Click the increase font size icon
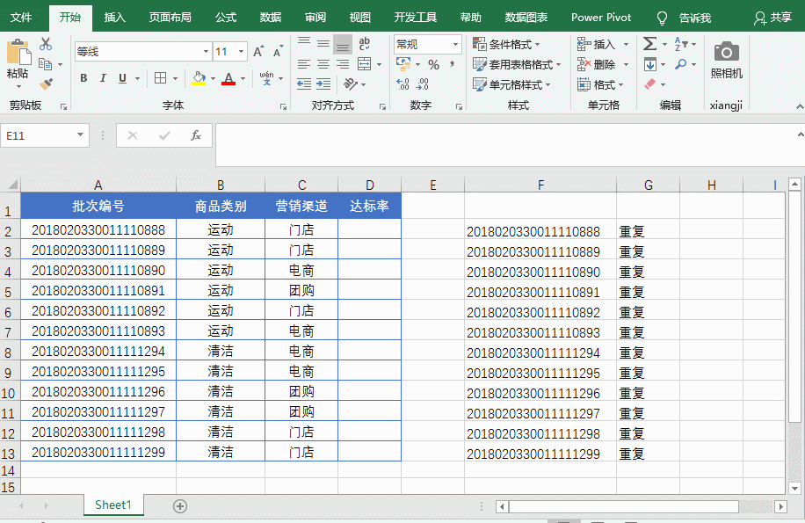 (x=258, y=52)
